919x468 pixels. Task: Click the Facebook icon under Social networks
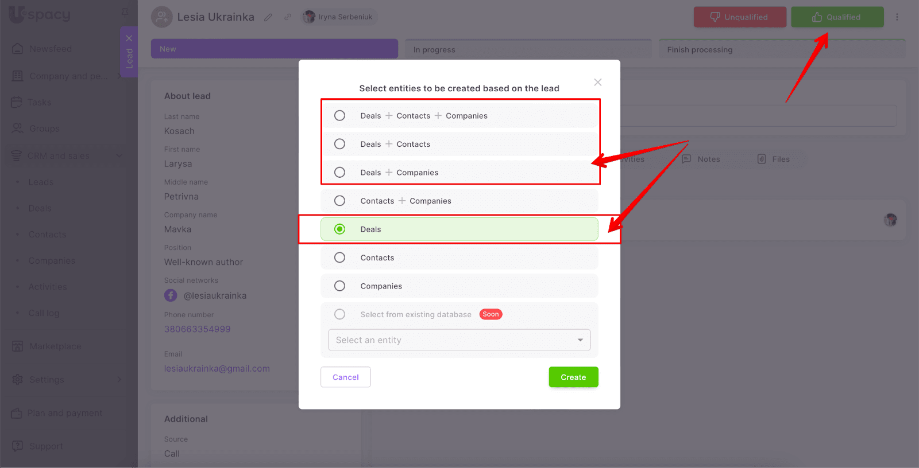pyautogui.click(x=171, y=295)
